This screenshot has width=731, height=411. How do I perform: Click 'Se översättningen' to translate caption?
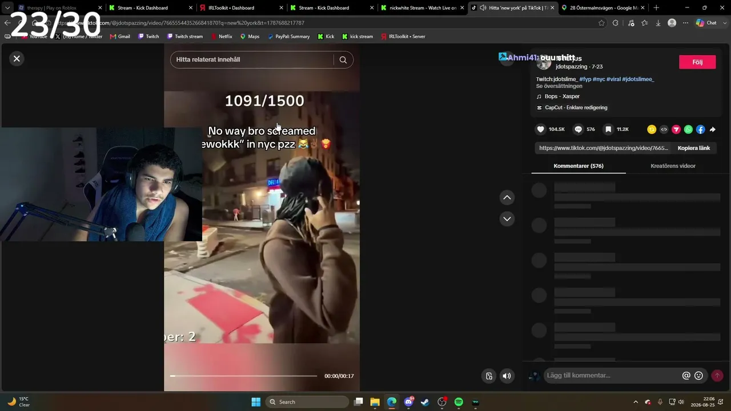(x=559, y=86)
